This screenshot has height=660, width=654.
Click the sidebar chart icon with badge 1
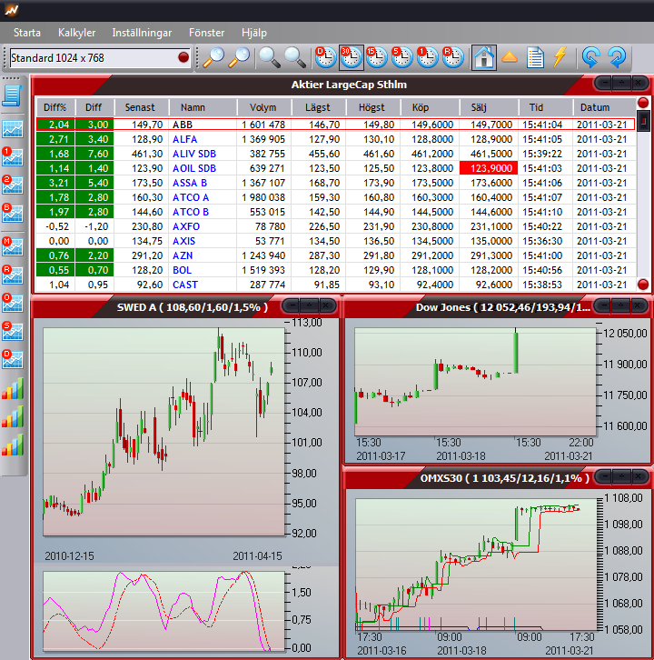tap(13, 156)
